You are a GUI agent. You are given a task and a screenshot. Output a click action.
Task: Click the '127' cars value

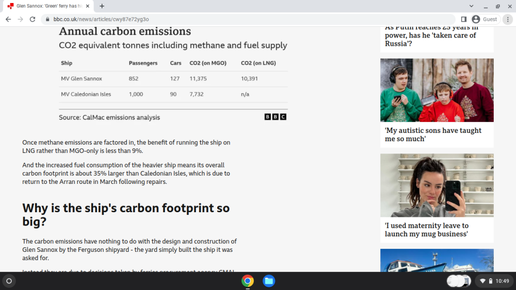[x=175, y=78]
